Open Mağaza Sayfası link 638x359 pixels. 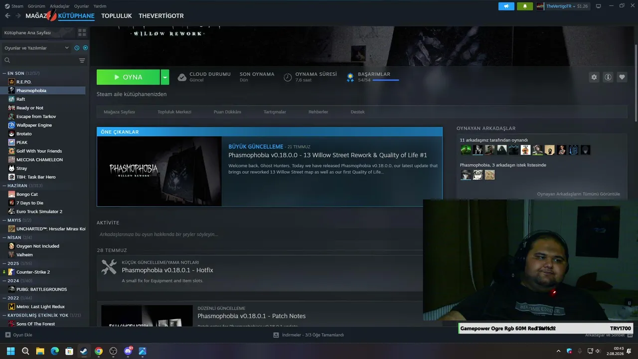tap(119, 112)
